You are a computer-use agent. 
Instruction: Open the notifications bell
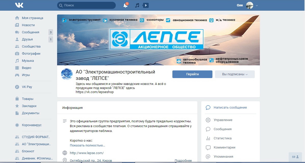coord(126,5)
